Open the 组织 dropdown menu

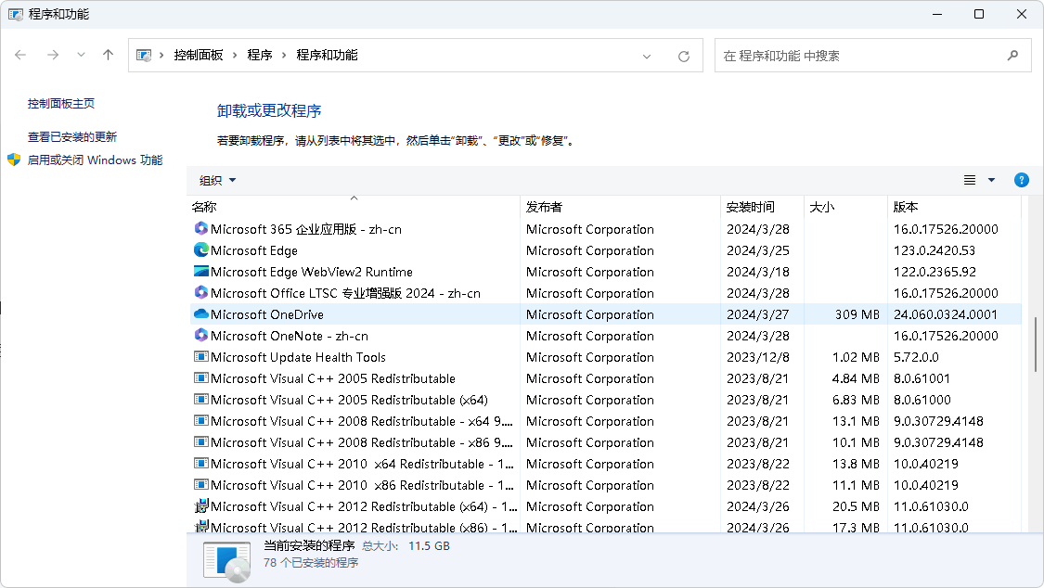pyautogui.click(x=218, y=180)
